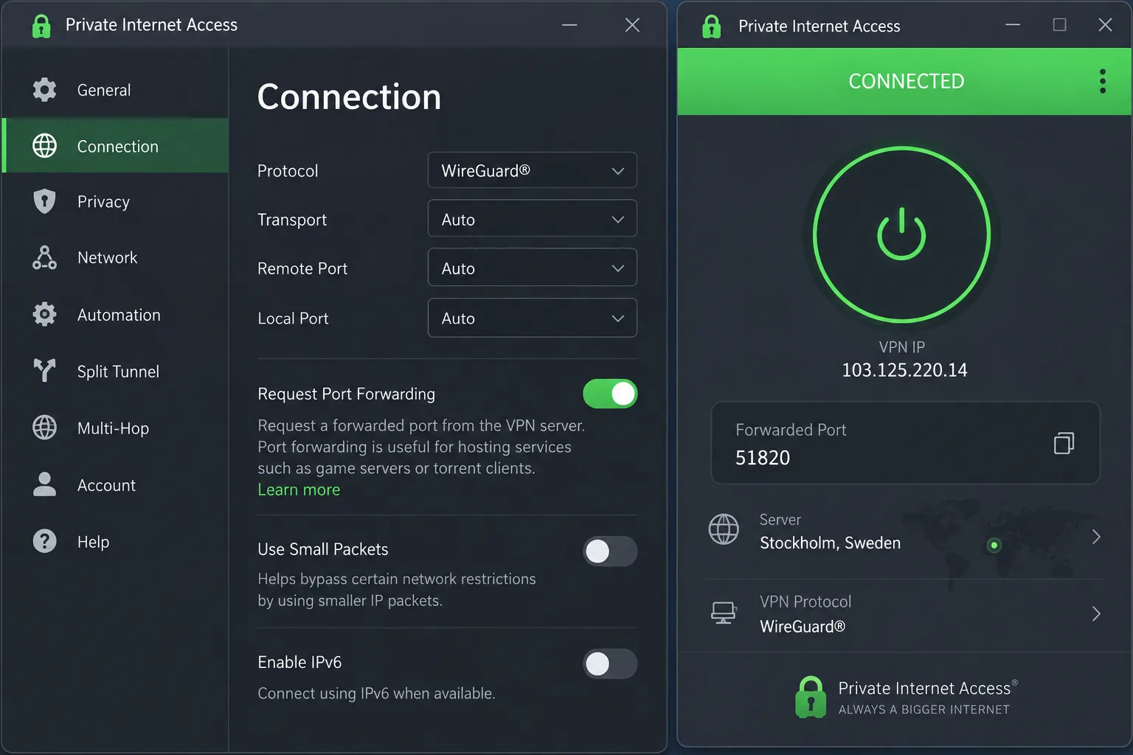Go to the Privacy settings section
Viewport: 1133px width, 755px height.
pos(116,201)
